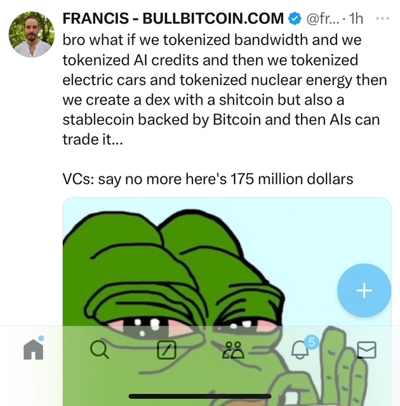Open the Home tab icon
400x406 pixels.
click(34, 350)
